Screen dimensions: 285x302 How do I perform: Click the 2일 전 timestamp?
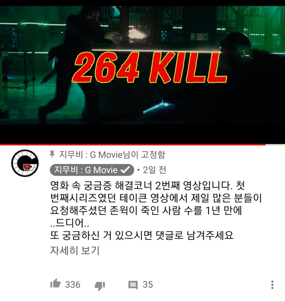point(154,170)
